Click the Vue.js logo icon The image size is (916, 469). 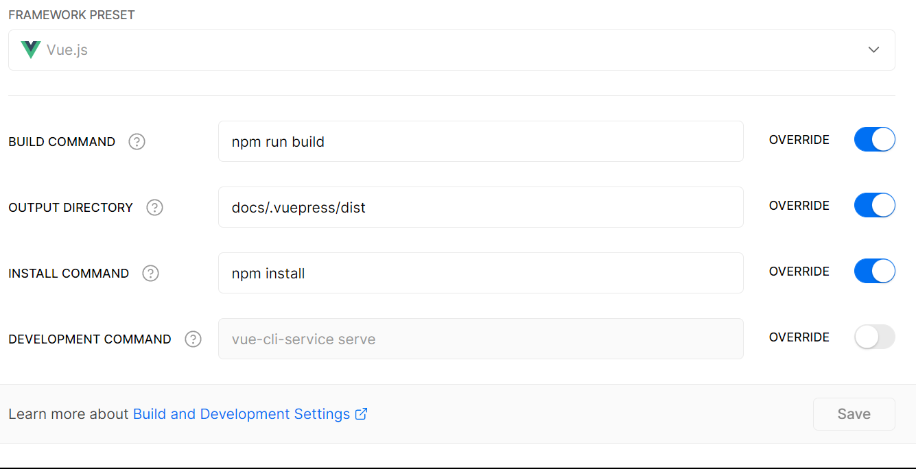point(31,50)
